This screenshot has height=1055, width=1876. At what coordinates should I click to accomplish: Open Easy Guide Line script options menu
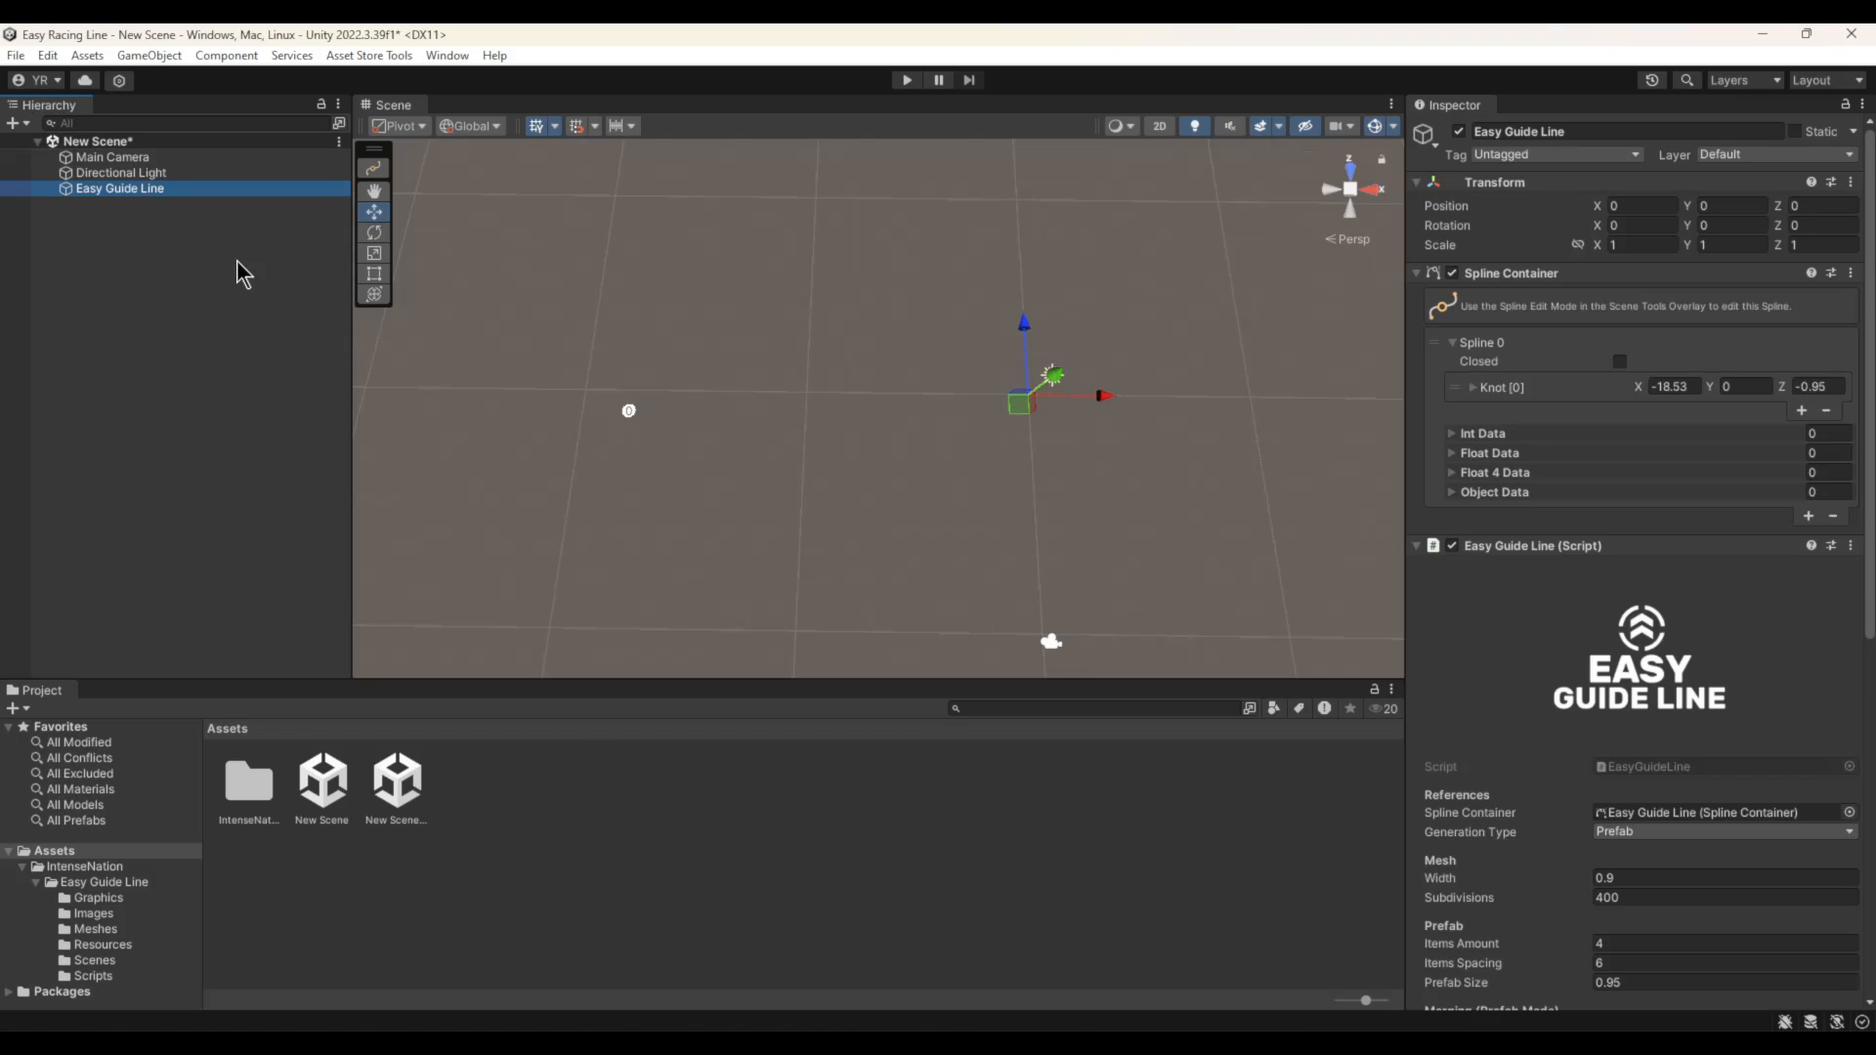tap(1851, 546)
